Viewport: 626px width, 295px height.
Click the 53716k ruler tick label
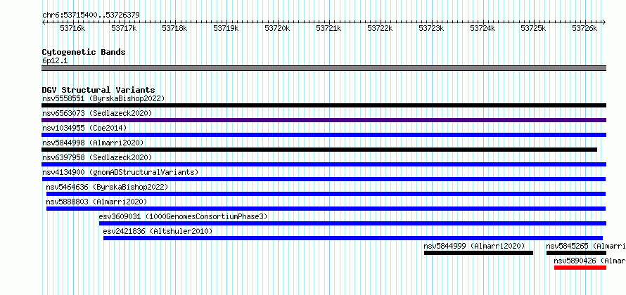click(72, 28)
